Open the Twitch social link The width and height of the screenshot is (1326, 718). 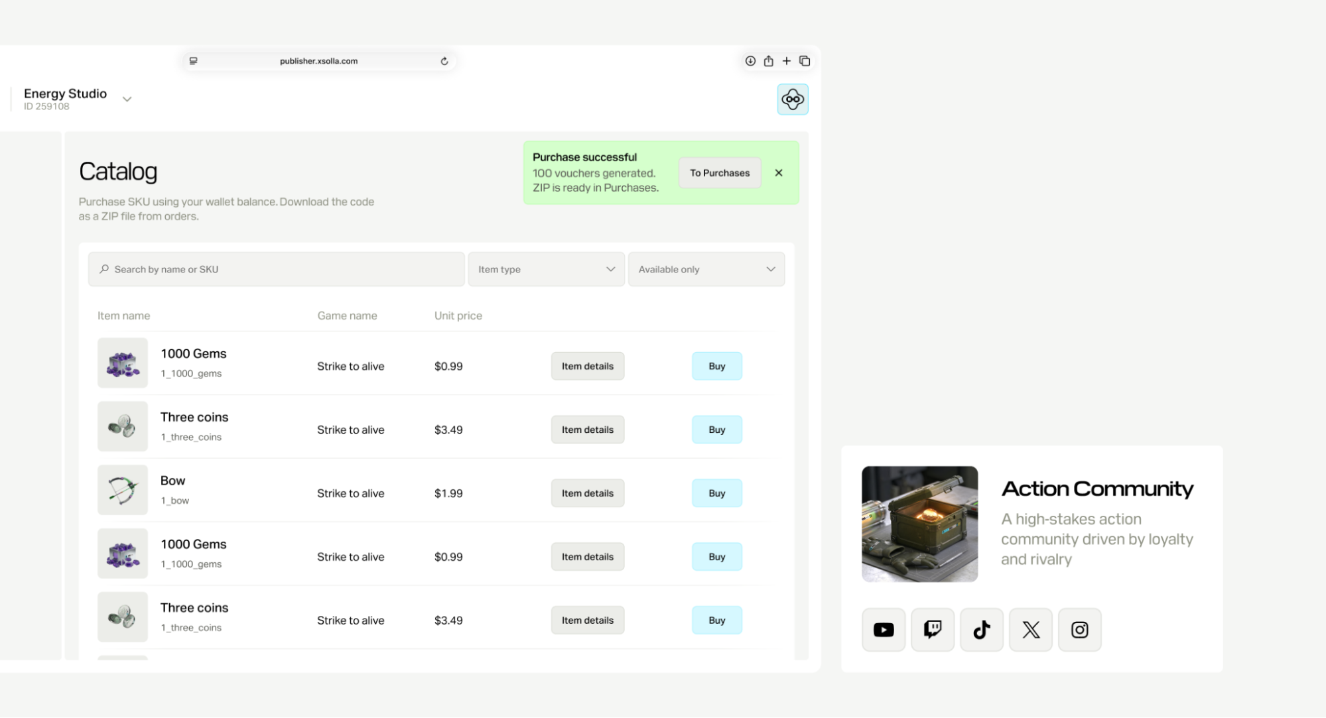click(933, 630)
